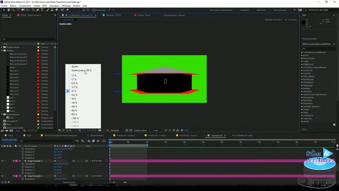Expand the first folder in Project panel
The width and height of the screenshot is (339, 191).
pyautogui.click(x=2, y=47)
